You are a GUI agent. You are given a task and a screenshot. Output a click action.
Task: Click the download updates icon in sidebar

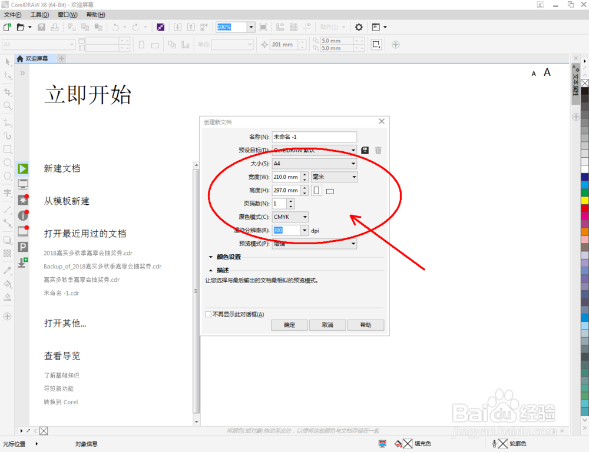[23, 262]
